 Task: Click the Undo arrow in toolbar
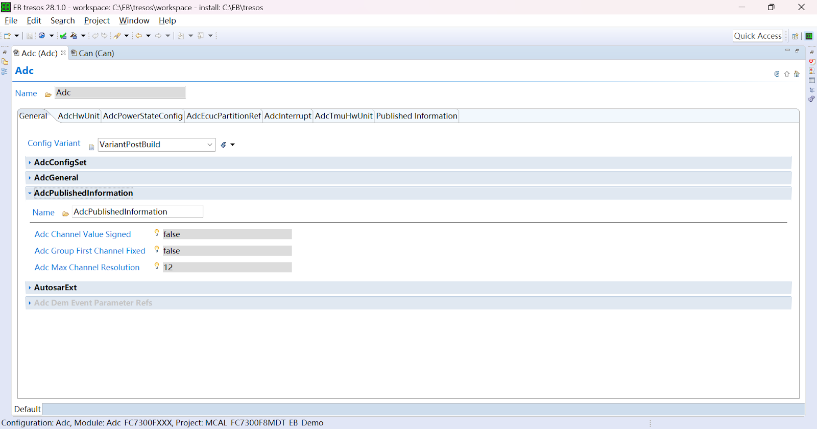[95, 36]
